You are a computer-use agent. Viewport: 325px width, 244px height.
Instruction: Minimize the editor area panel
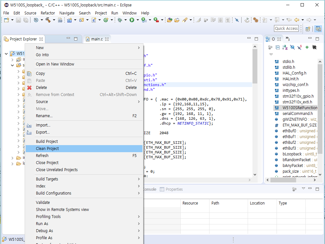click(x=249, y=39)
